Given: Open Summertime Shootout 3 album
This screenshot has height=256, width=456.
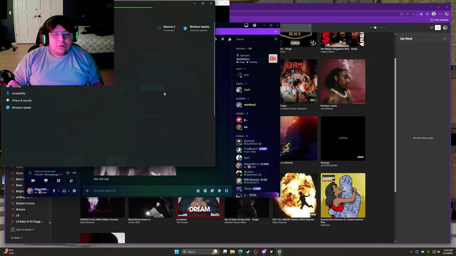Looking at the screenshot, I should [x=343, y=195].
